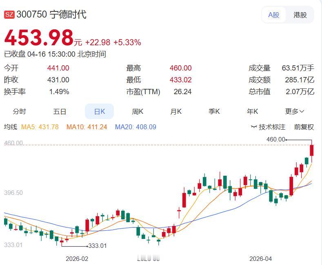322x265 pixels.
Task: Select the 分时 chart tab
Action: pos(20,111)
